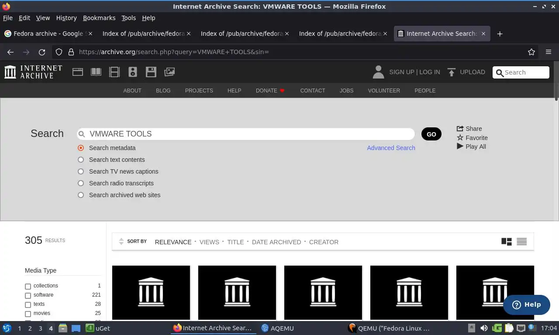
Task: Click the user avatar icon
Action: click(378, 72)
